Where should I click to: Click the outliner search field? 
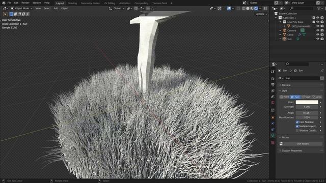(301, 8)
